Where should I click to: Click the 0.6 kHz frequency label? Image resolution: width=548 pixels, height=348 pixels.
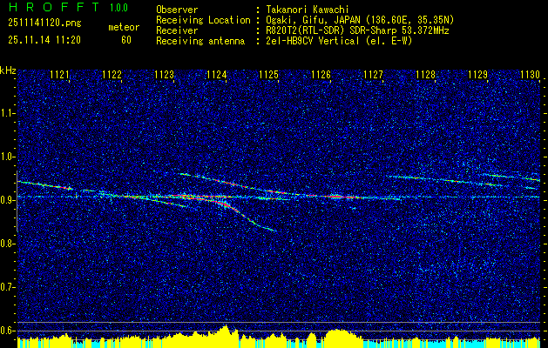[8, 331]
